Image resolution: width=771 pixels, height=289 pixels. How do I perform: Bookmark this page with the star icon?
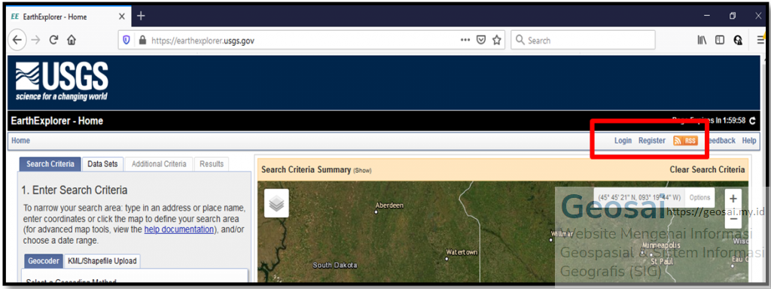(497, 41)
